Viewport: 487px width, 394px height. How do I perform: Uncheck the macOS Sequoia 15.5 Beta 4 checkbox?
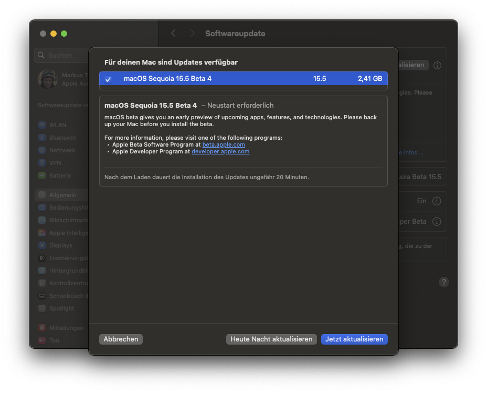coord(108,79)
